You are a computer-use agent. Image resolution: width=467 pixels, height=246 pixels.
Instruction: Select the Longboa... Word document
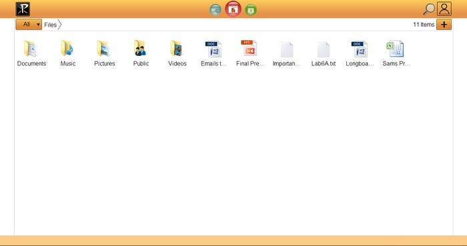(360, 53)
